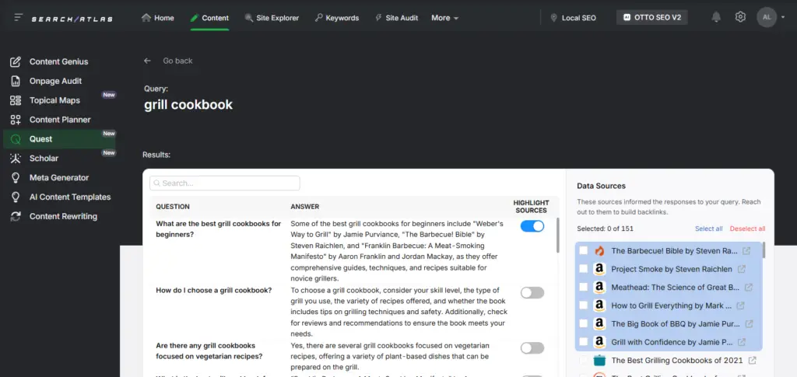The width and height of the screenshot is (797, 377).
Task: Click the notifications bell icon
Action: 716,17
